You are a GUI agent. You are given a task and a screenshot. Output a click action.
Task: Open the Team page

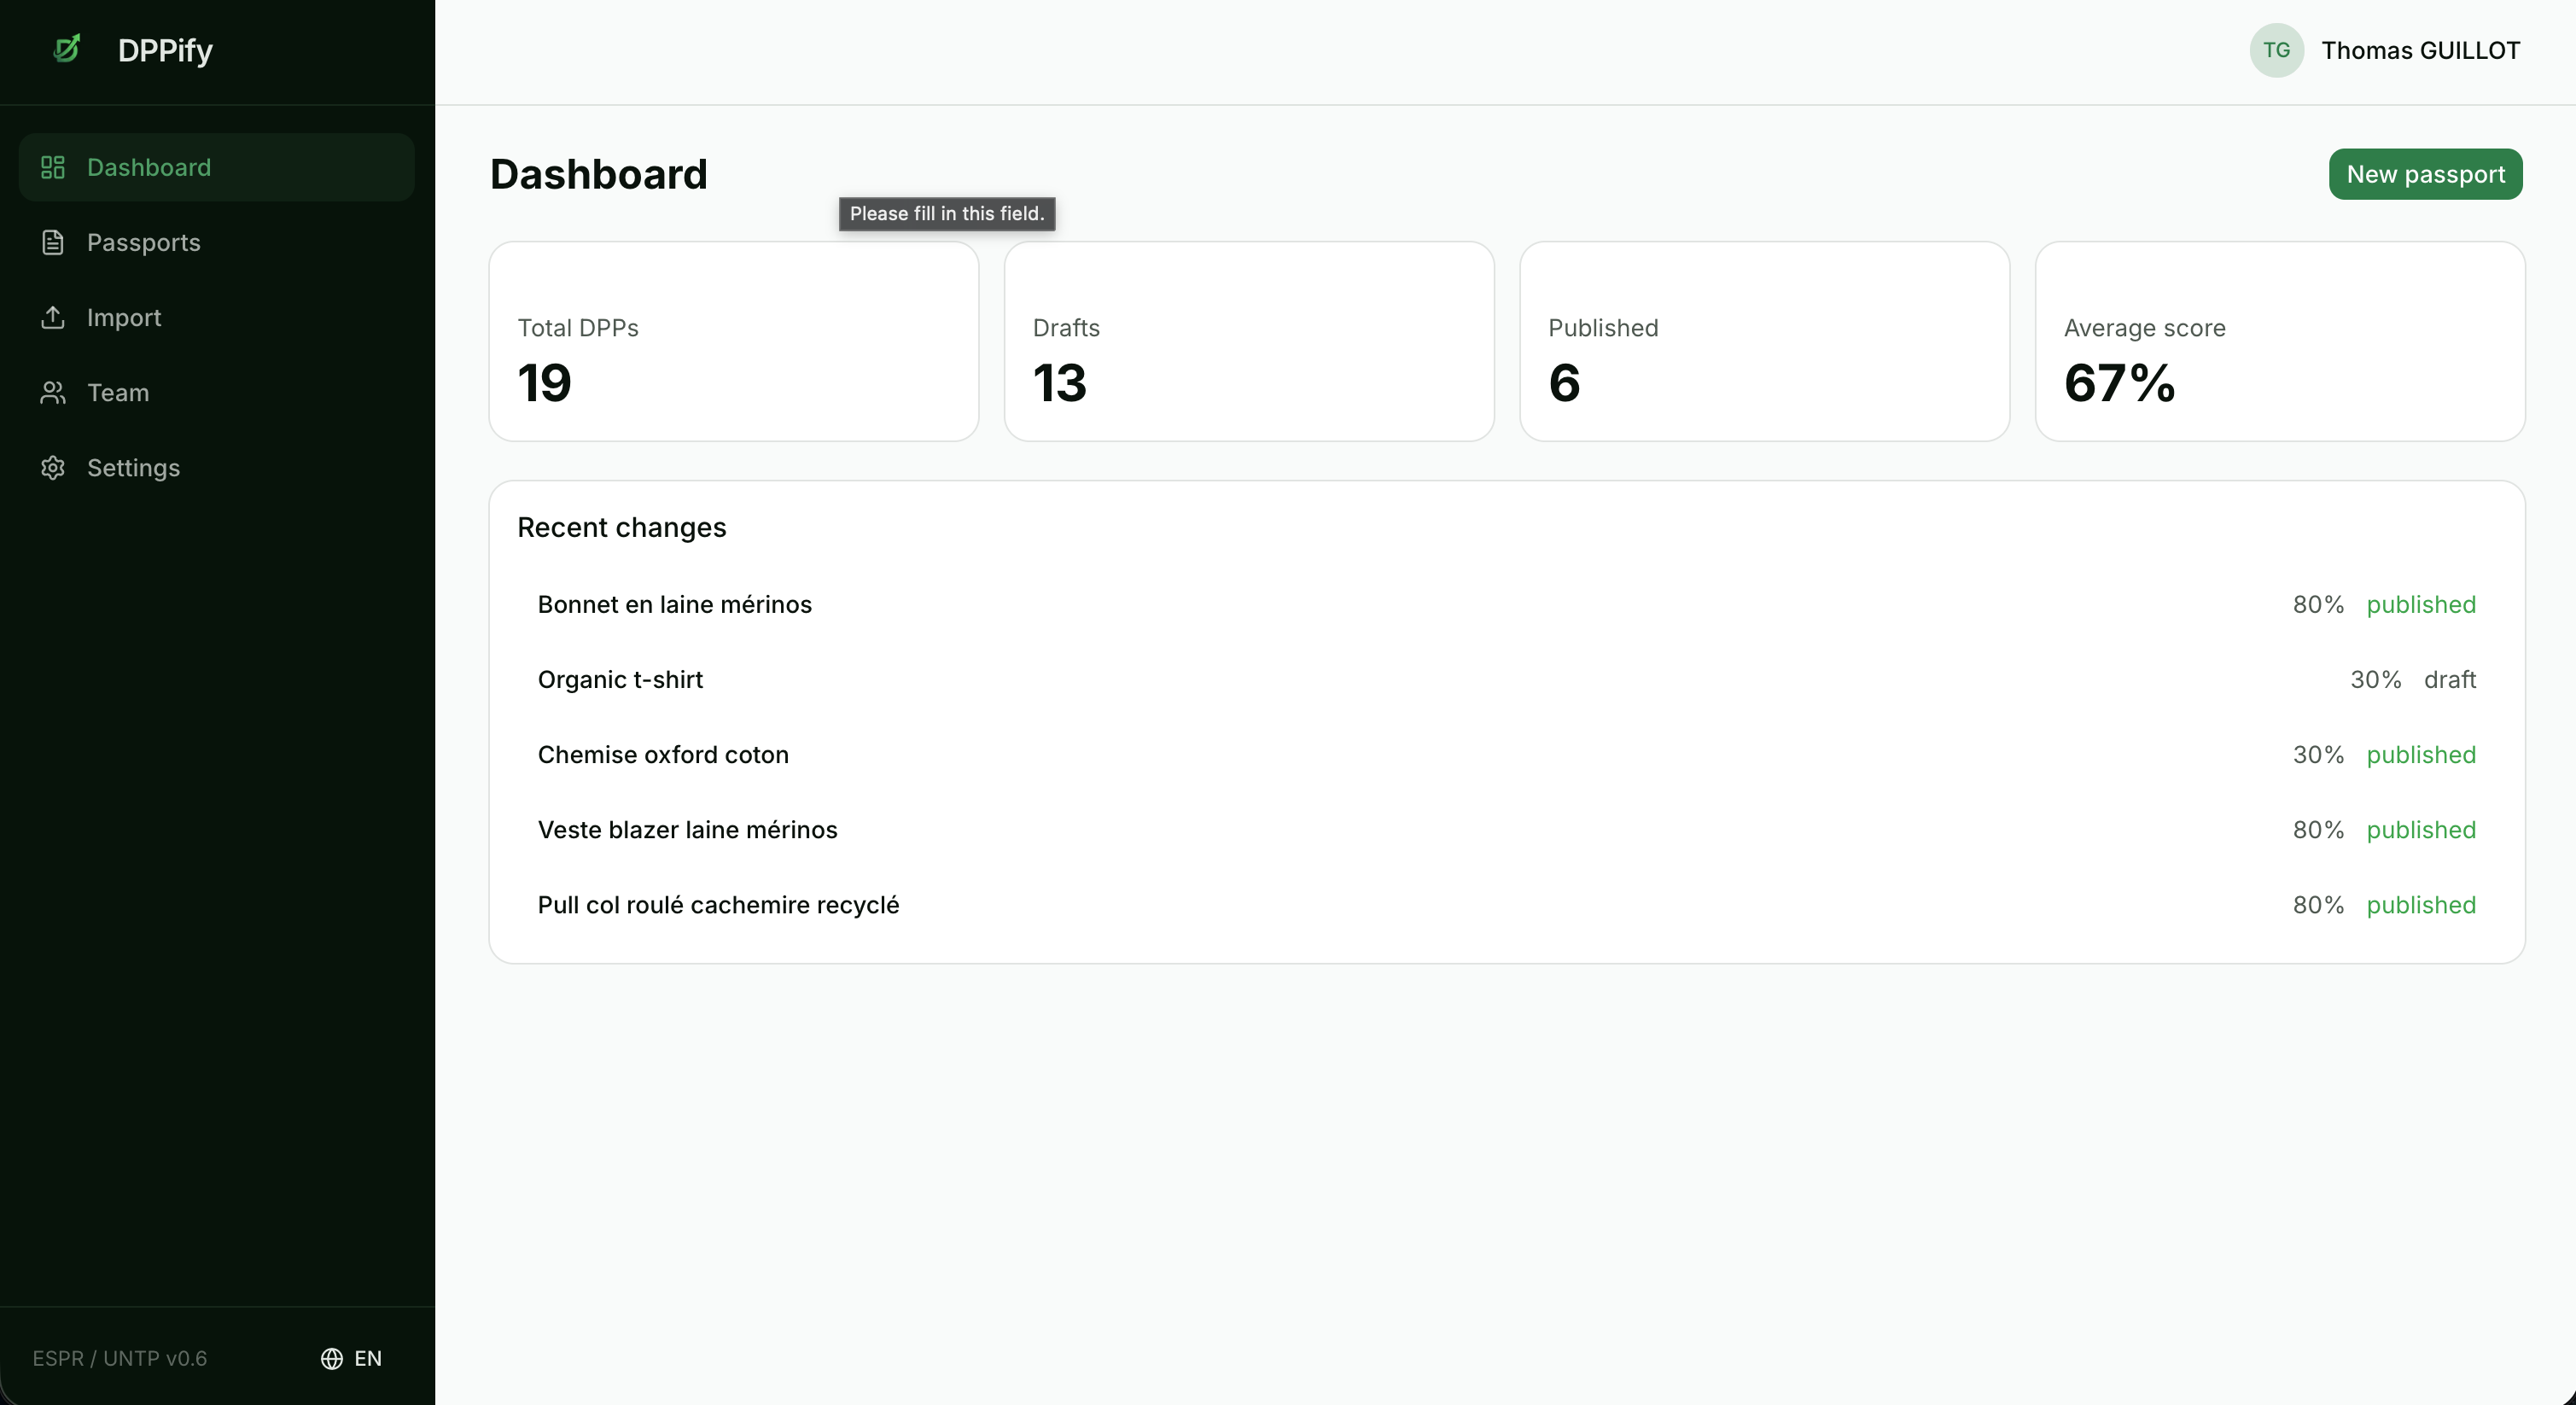[x=117, y=392]
